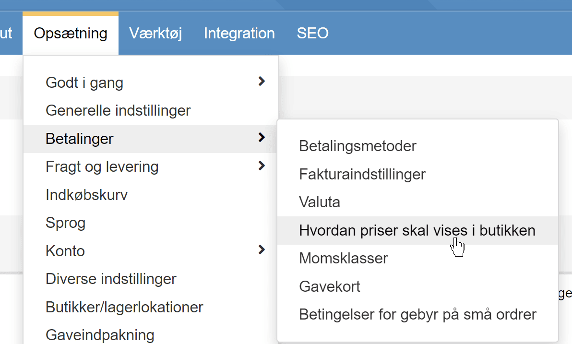Open Betingelser for gebyr på små ordrer
The height and width of the screenshot is (344, 572).
(x=417, y=314)
